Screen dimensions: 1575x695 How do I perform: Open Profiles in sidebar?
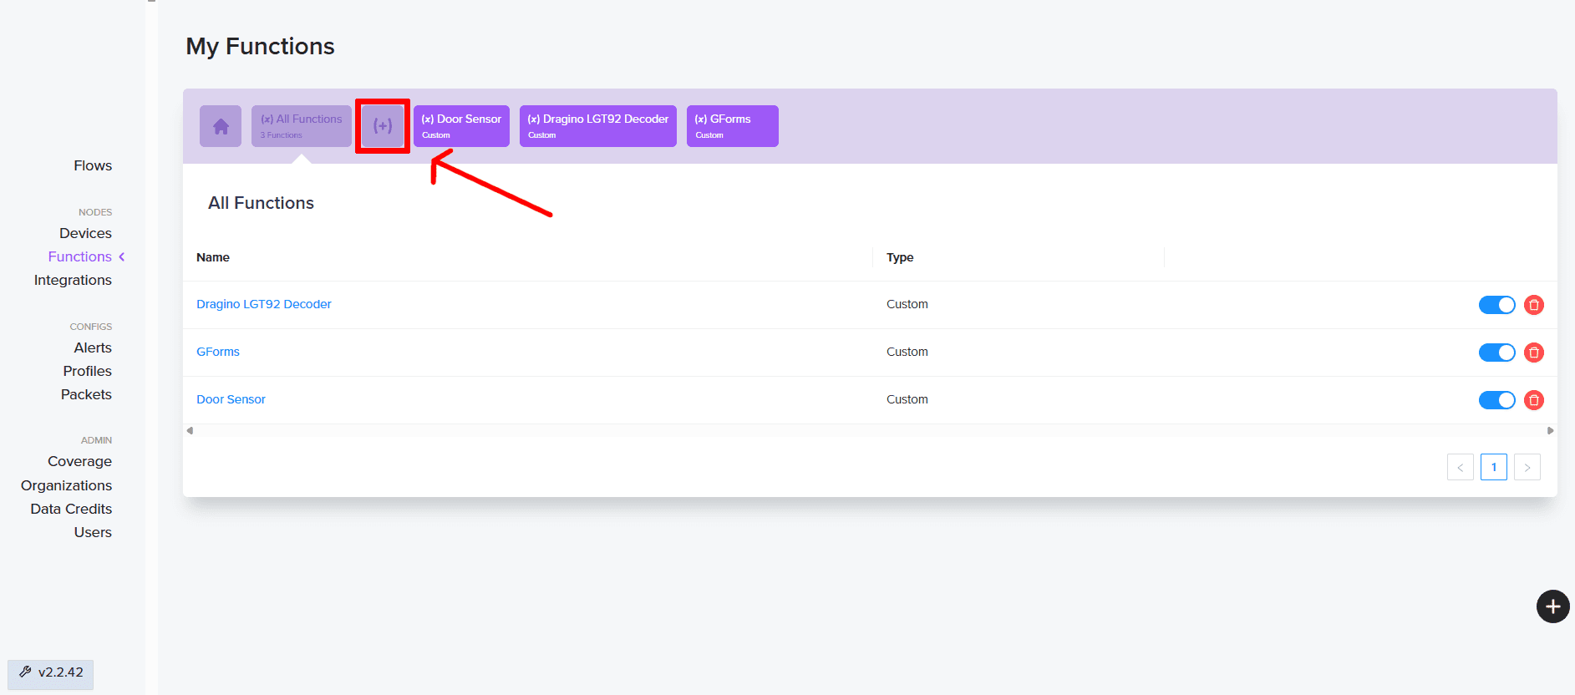[88, 371]
